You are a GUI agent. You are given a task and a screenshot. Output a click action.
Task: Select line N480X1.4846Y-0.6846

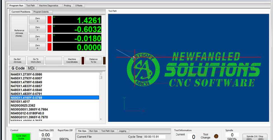(x=55, y=90)
